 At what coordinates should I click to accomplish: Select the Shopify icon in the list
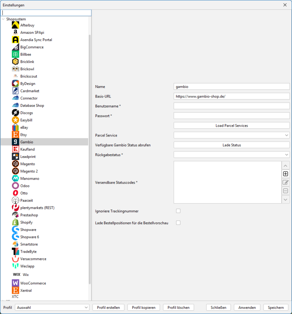[15, 222]
